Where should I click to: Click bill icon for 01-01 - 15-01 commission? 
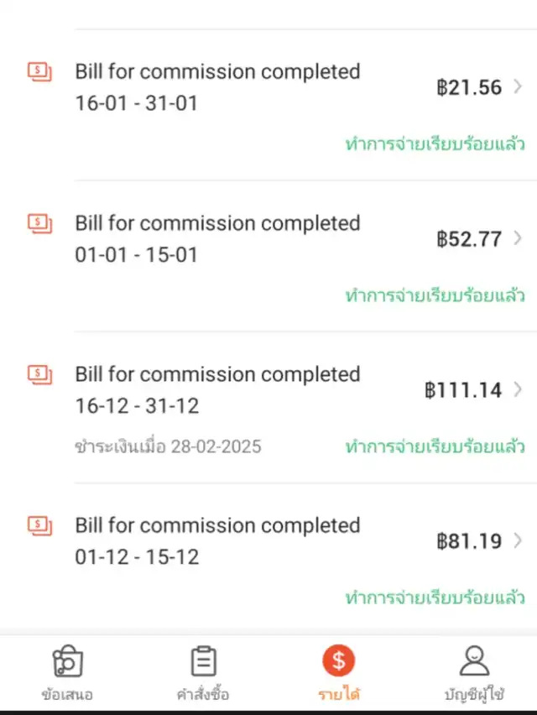click(39, 223)
